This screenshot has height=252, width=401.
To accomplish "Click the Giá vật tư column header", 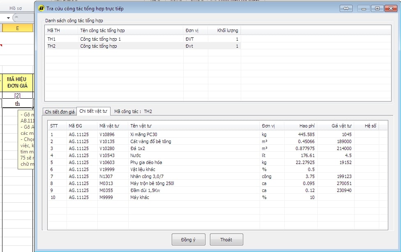I will coord(341,126).
